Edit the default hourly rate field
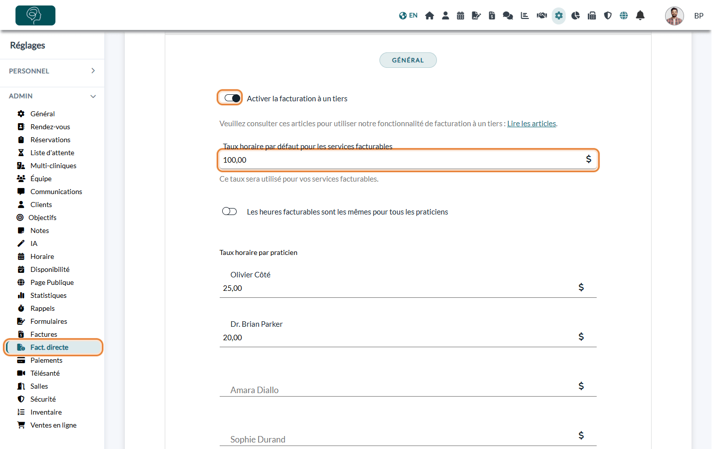 coord(408,160)
